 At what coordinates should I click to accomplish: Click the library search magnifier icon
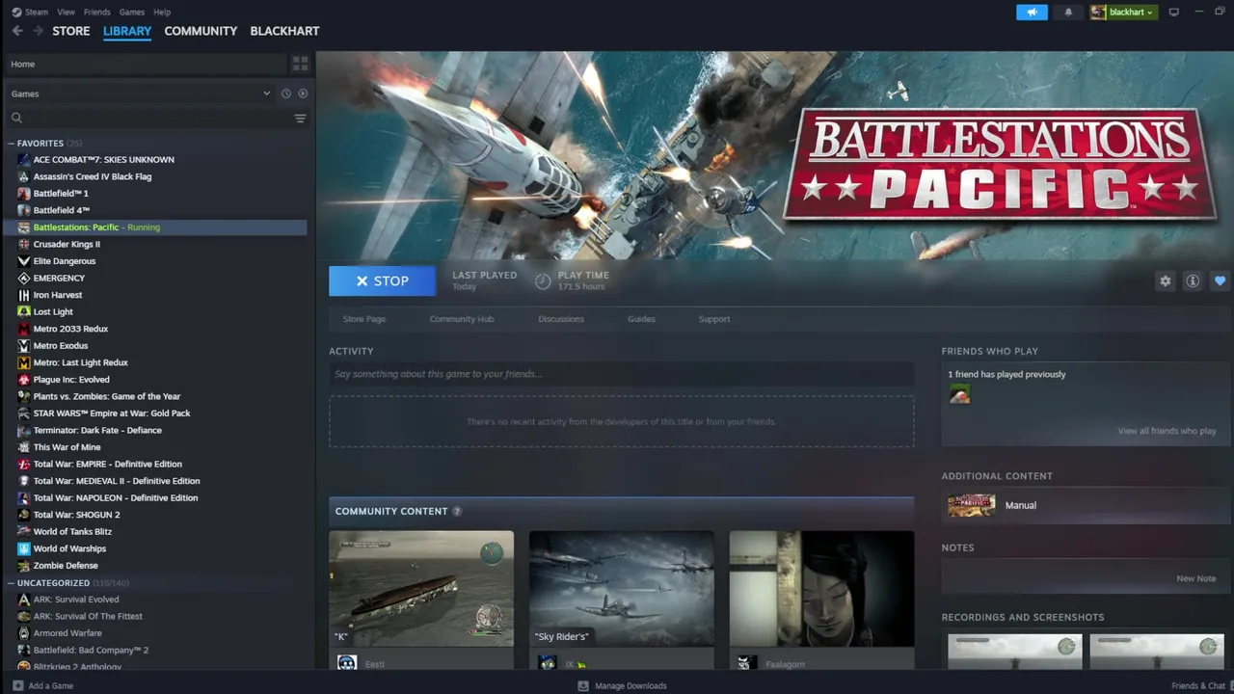click(x=16, y=118)
